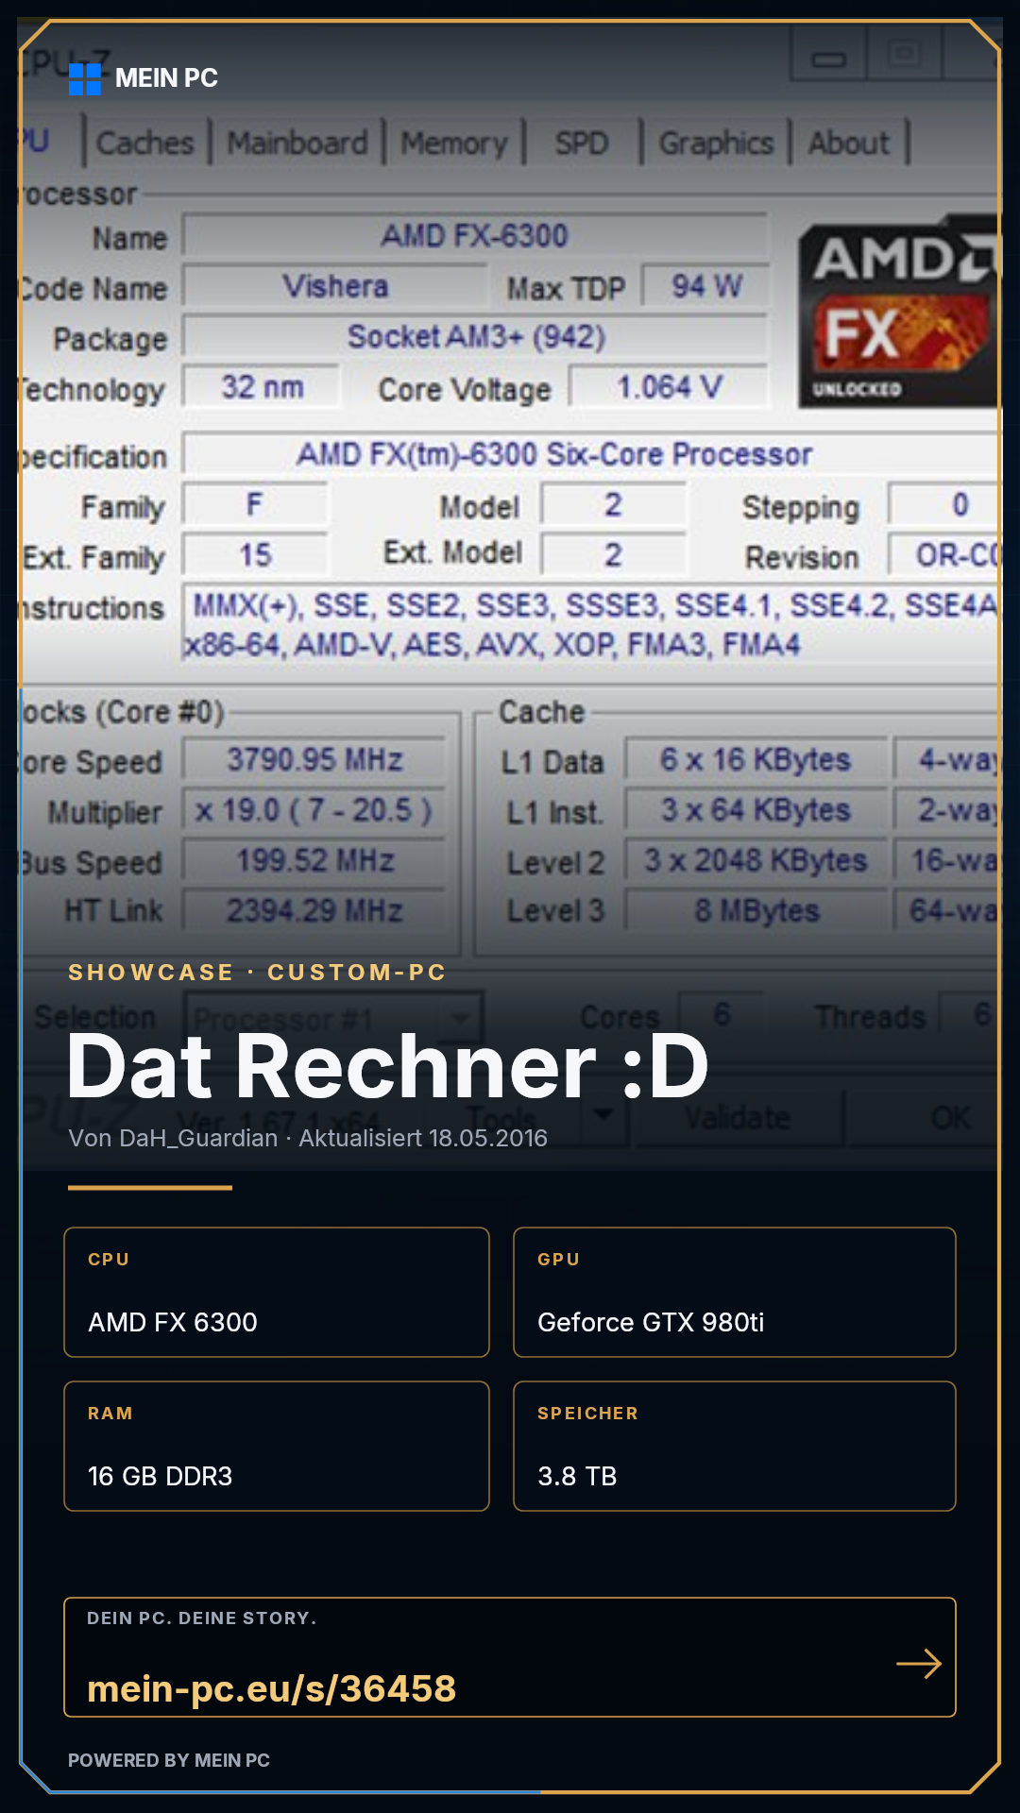The width and height of the screenshot is (1020, 1813).
Task: Click the Name field AMD FX-6300
Action: tap(475, 235)
